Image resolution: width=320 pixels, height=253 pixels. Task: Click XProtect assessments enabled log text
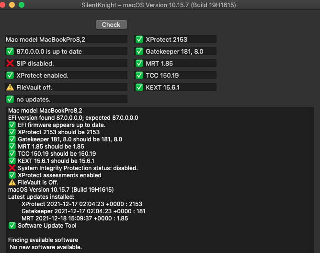click(x=59, y=175)
